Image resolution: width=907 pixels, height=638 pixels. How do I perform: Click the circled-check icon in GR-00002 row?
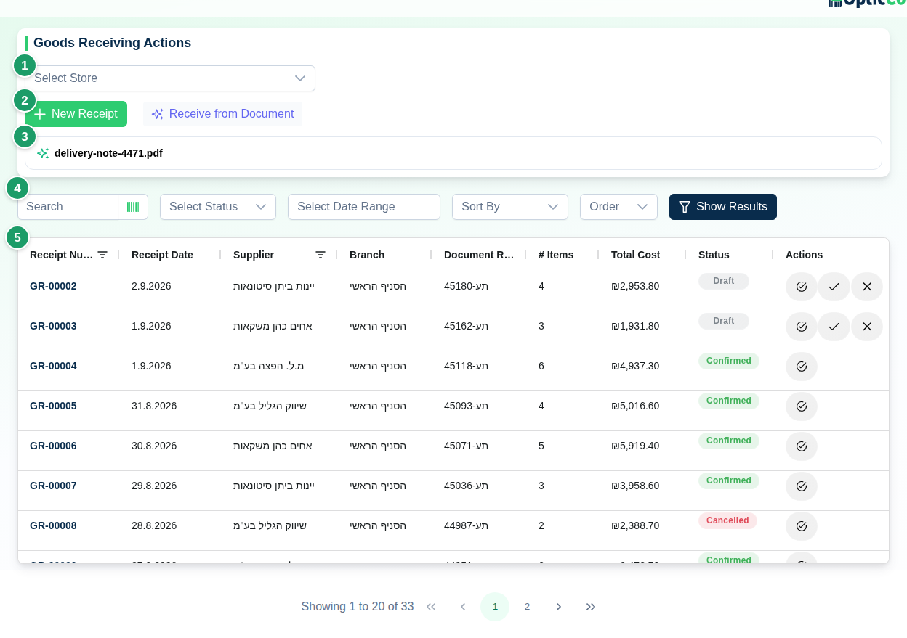(x=802, y=287)
